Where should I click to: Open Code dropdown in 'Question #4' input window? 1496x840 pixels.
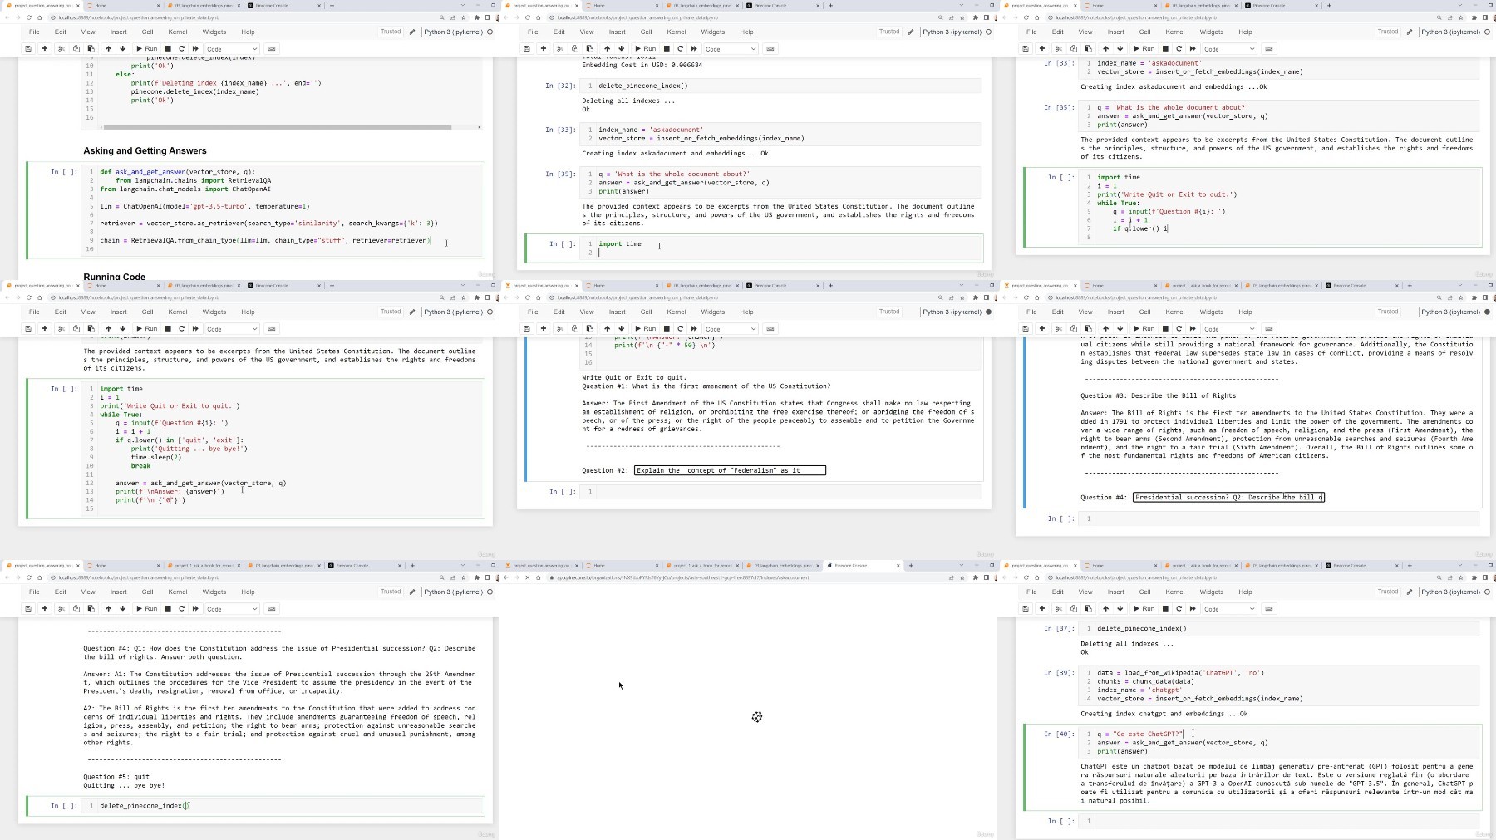pos(1229,328)
